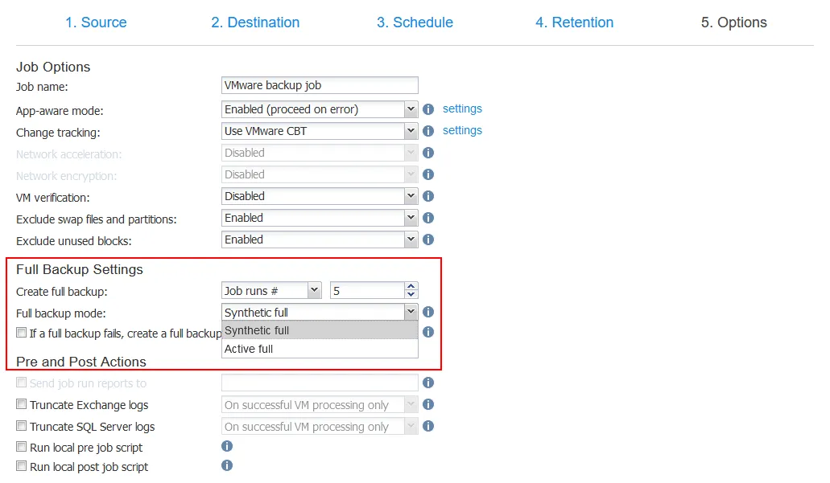Image resolution: width=830 pixels, height=483 pixels.
Task: Expand the VM verification dropdown
Action: 320,196
